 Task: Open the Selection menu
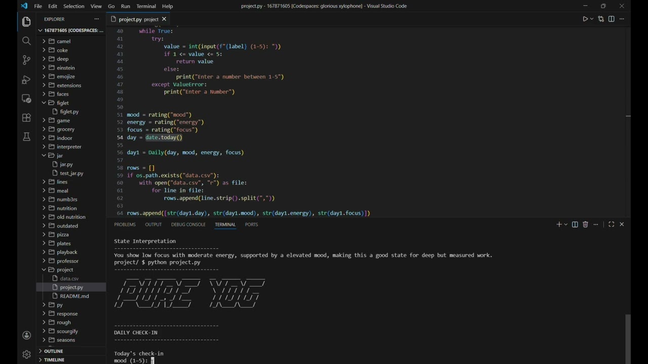74,6
